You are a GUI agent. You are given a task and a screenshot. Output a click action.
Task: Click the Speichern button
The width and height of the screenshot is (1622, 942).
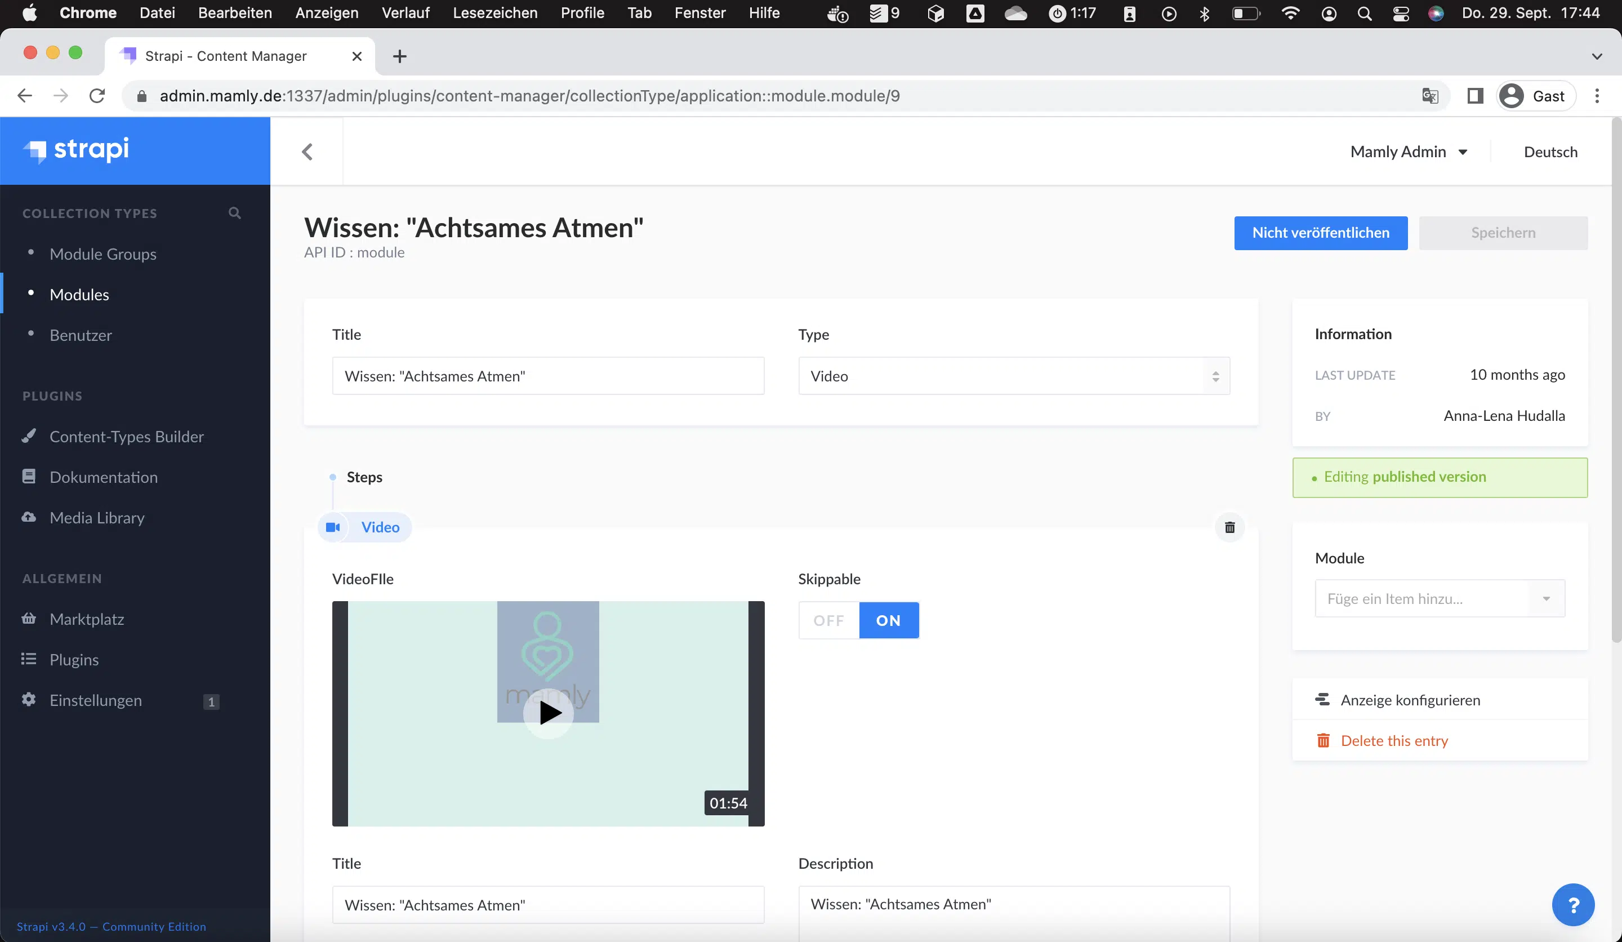pos(1503,233)
